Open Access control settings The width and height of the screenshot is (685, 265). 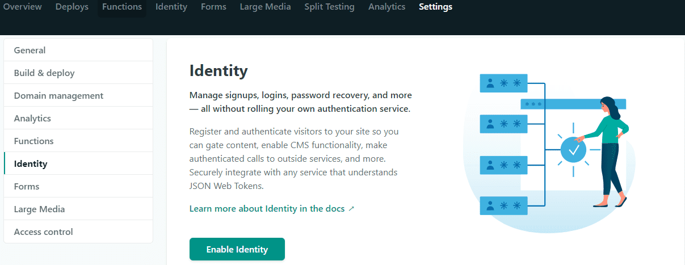[44, 232]
